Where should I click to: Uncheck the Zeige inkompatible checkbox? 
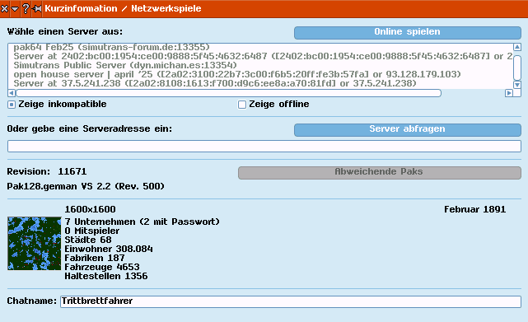[x=12, y=105]
